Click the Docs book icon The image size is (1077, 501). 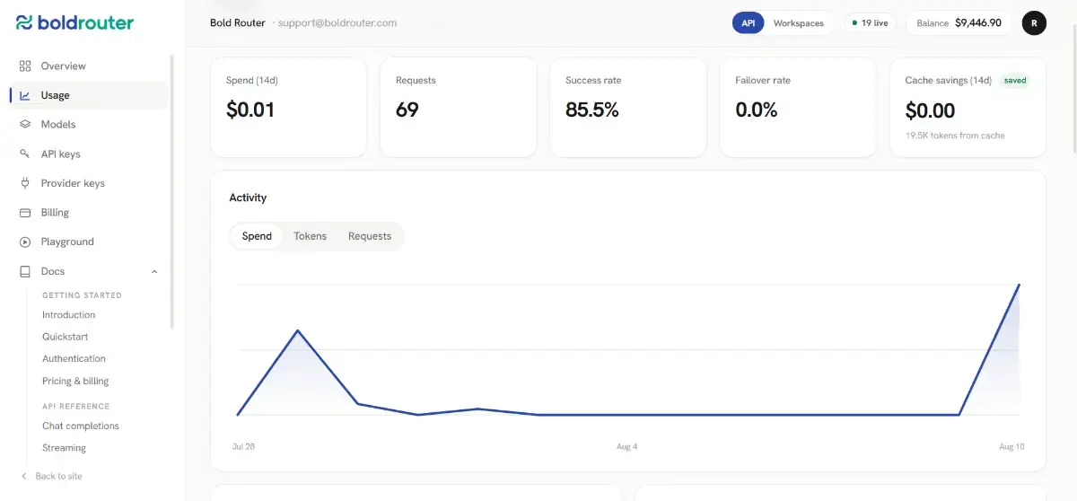click(x=25, y=271)
